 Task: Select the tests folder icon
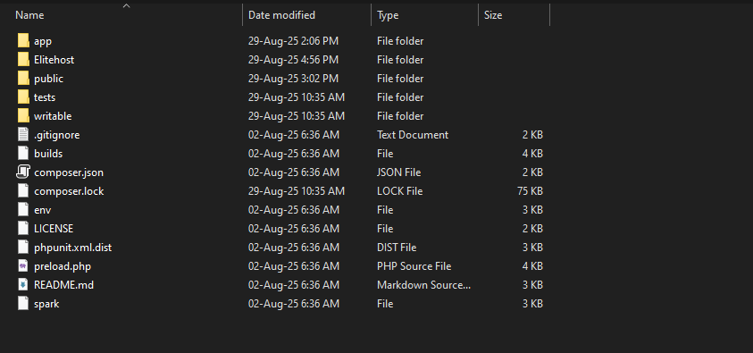click(x=23, y=97)
